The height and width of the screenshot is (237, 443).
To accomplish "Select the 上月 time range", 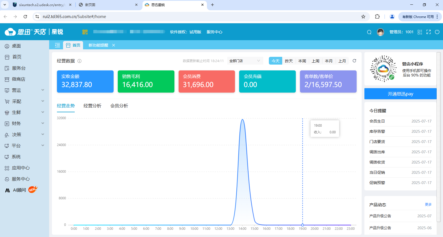I will tap(342, 61).
